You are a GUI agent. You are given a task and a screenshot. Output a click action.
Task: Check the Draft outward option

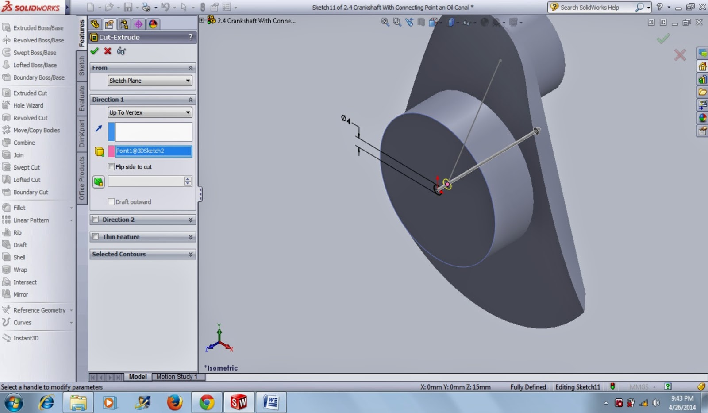pyautogui.click(x=111, y=201)
